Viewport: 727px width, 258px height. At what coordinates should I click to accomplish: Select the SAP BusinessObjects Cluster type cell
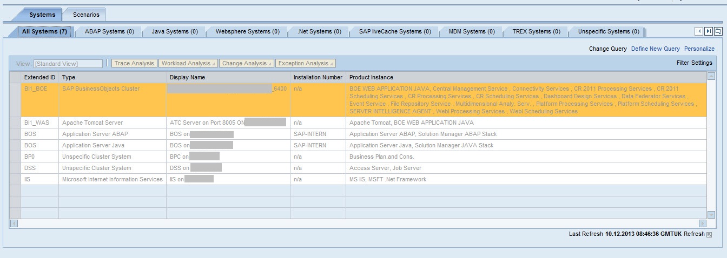[x=112, y=100]
